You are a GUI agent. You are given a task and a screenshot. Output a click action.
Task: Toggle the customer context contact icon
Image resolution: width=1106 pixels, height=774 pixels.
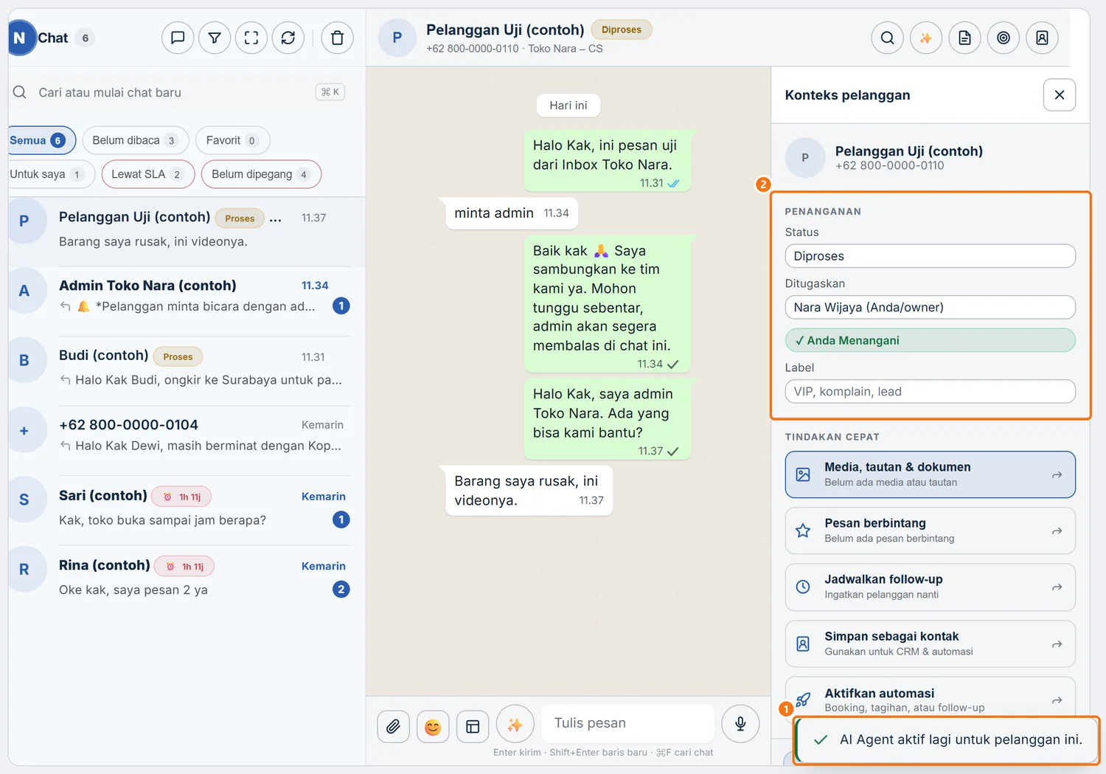1042,38
